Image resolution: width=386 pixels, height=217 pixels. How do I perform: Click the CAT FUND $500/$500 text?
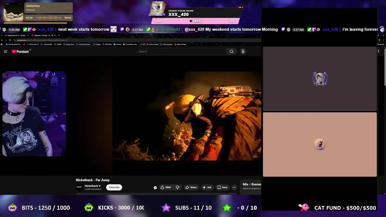point(345,208)
